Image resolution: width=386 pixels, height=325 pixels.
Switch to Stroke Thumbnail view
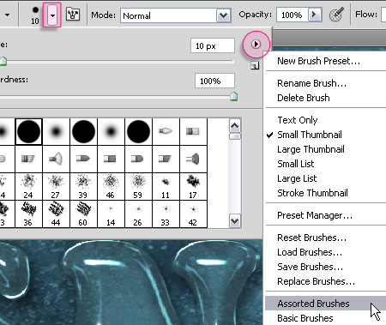(x=312, y=193)
